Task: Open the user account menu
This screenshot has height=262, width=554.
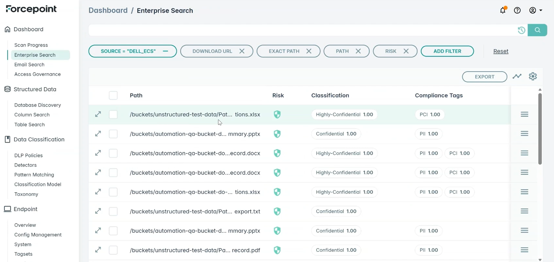Action: tap(536, 10)
